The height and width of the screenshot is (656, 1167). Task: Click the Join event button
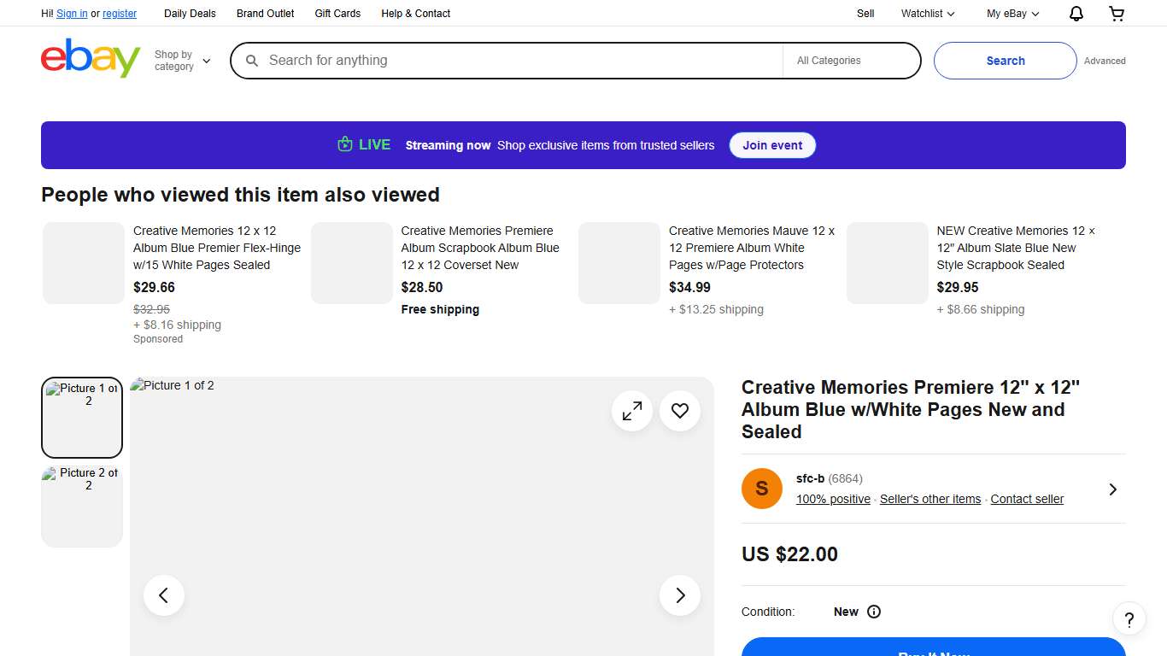pyautogui.click(x=772, y=145)
